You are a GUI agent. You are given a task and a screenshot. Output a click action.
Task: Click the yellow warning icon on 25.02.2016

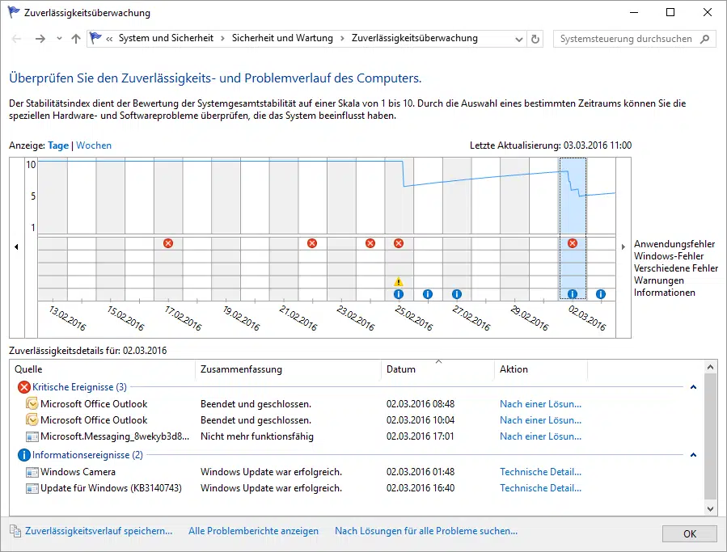coord(399,282)
